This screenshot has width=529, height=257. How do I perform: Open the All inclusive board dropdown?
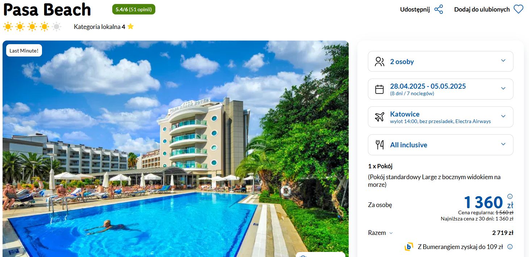(x=441, y=145)
